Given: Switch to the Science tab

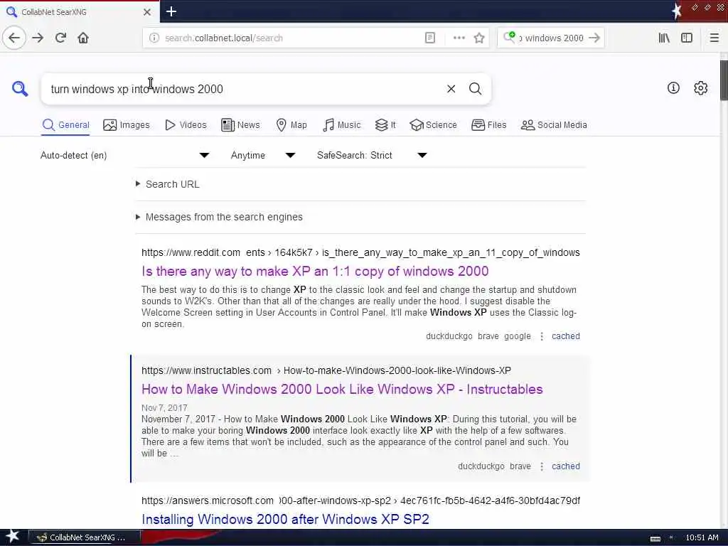Looking at the screenshot, I should click(433, 125).
